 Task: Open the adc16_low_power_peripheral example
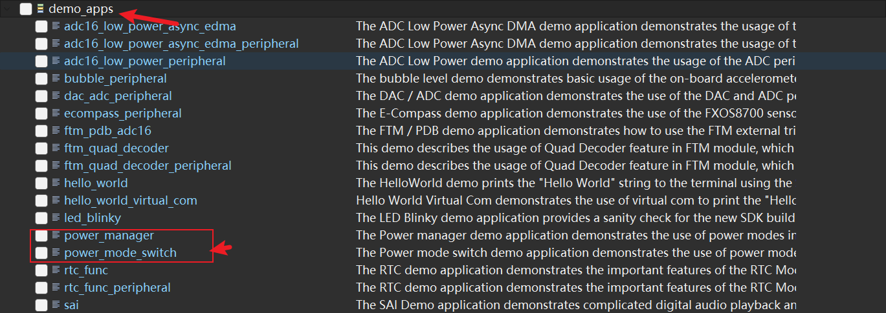point(144,61)
